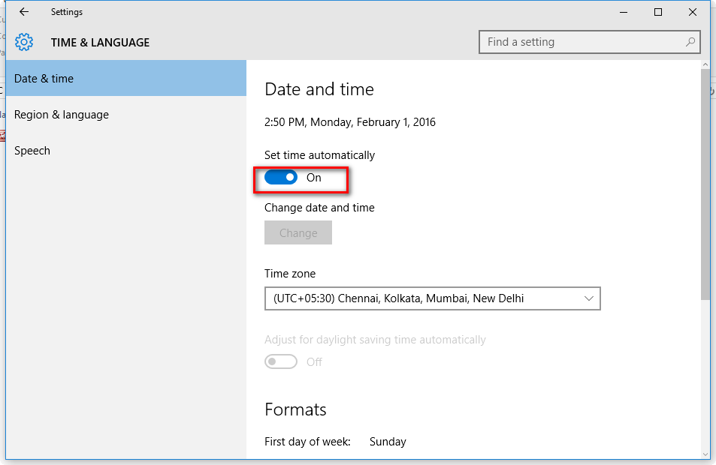The width and height of the screenshot is (716, 465).
Task: Click the displayed date February 1, 2016
Action: [x=351, y=121]
